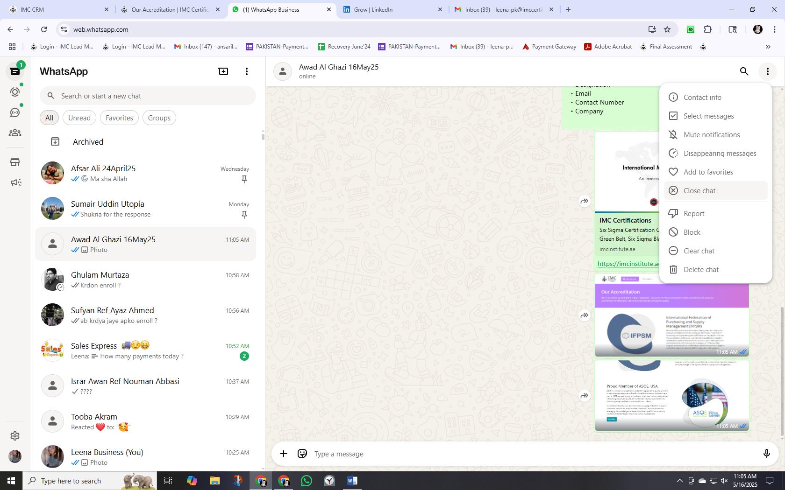Click the attach plus icon
The image size is (785, 490).
[284, 454]
